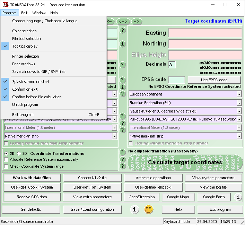Open the target European continent dropdown
245x225 pixels.
(239, 94)
